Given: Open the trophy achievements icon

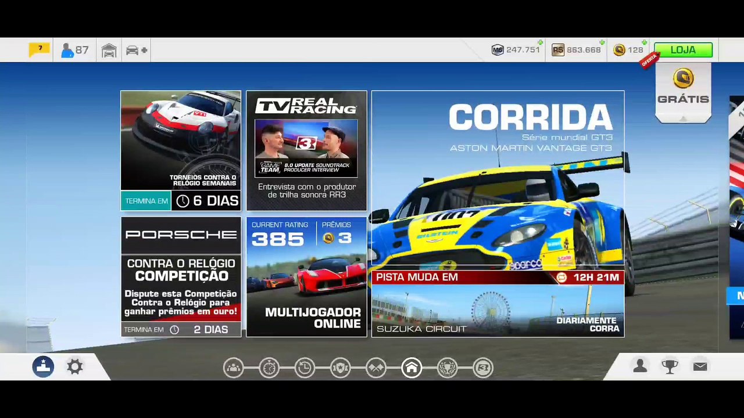Looking at the screenshot, I should pyautogui.click(x=670, y=366).
